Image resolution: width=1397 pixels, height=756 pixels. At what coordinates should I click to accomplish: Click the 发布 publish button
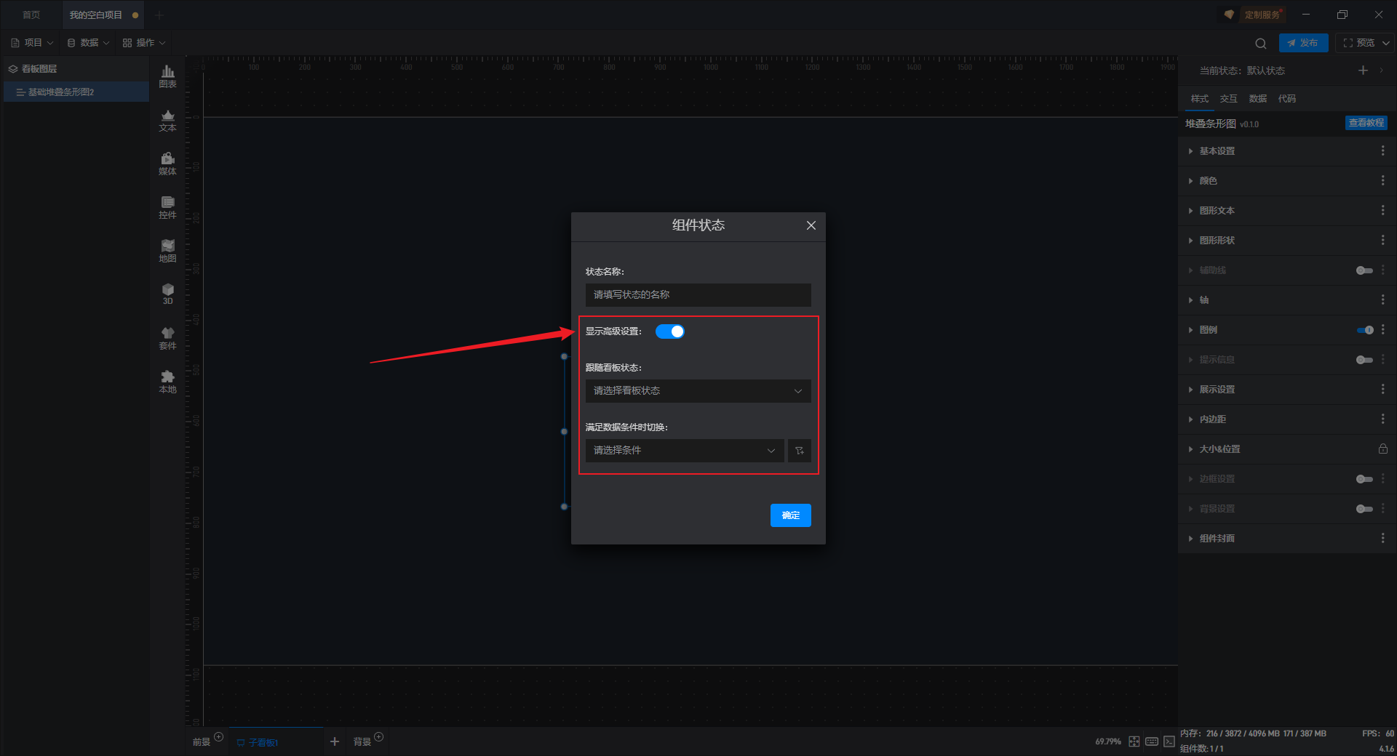[1303, 43]
